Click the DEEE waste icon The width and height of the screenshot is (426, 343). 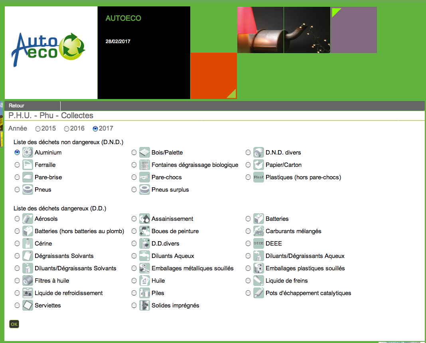click(x=258, y=244)
